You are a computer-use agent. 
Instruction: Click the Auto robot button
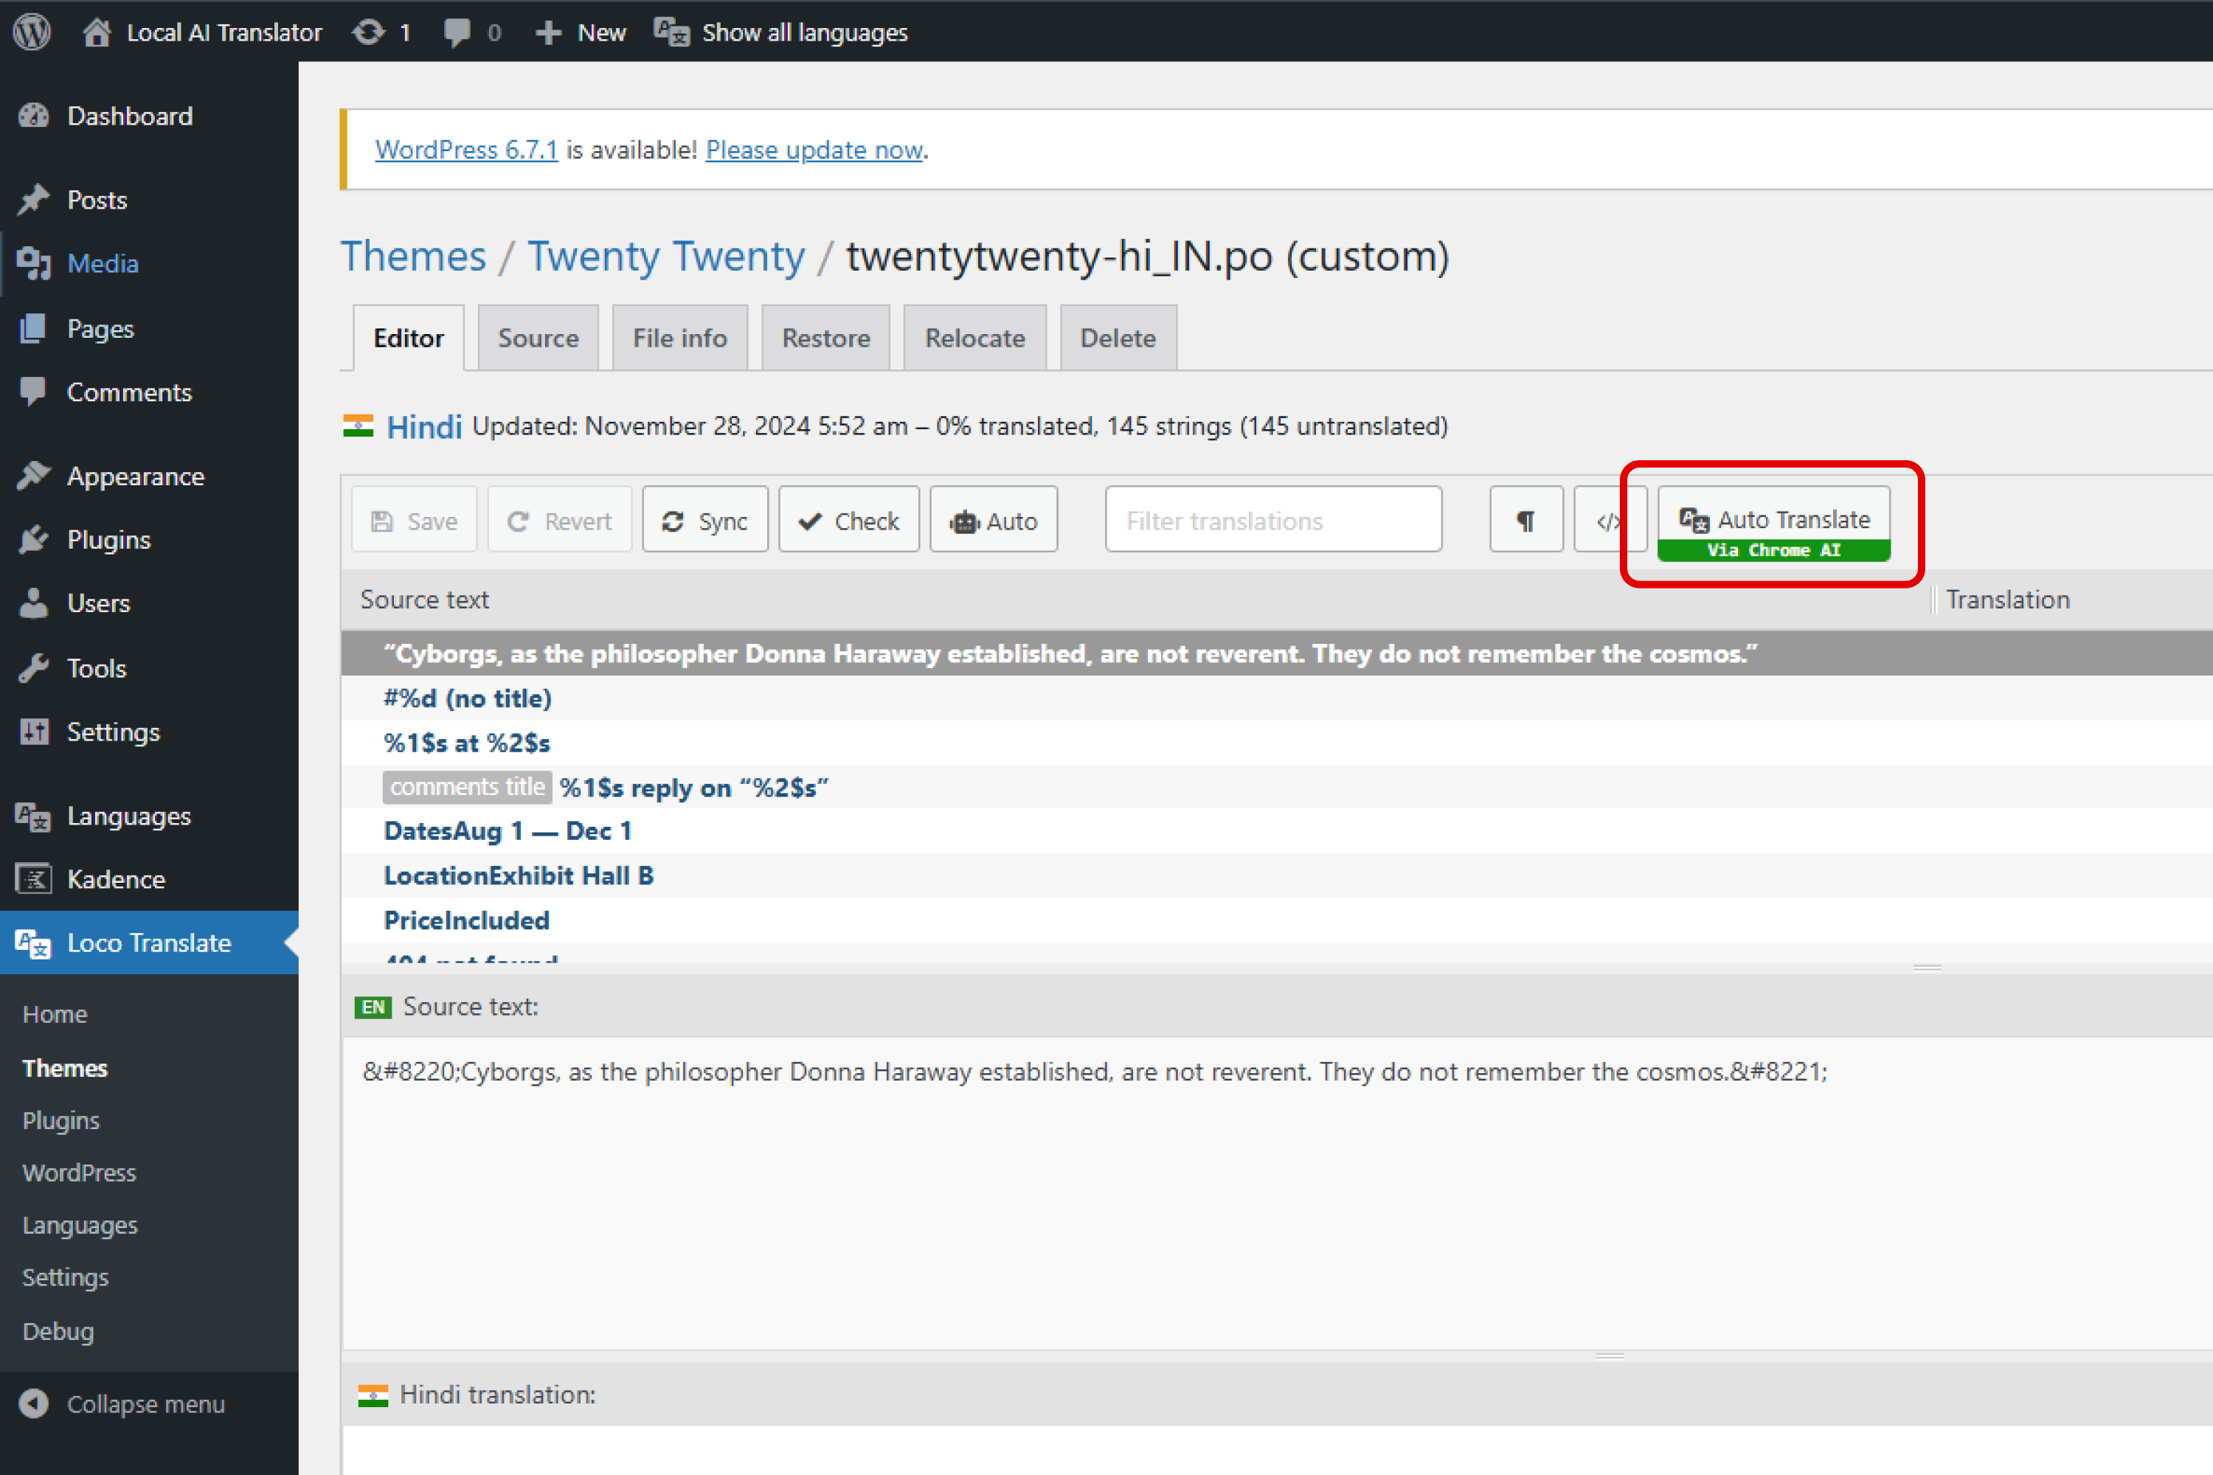(994, 519)
